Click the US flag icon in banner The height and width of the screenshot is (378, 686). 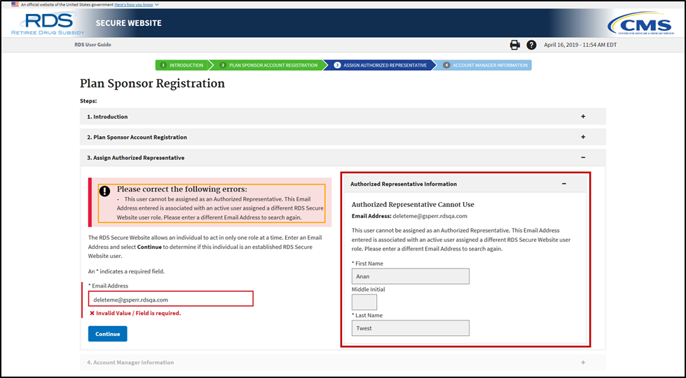15,4
